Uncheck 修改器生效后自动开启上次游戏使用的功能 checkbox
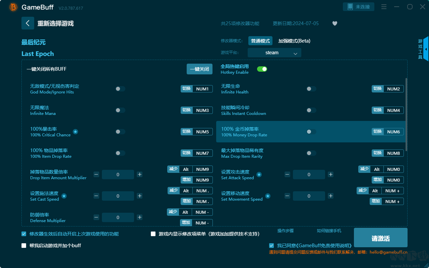 pyautogui.click(x=24, y=234)
